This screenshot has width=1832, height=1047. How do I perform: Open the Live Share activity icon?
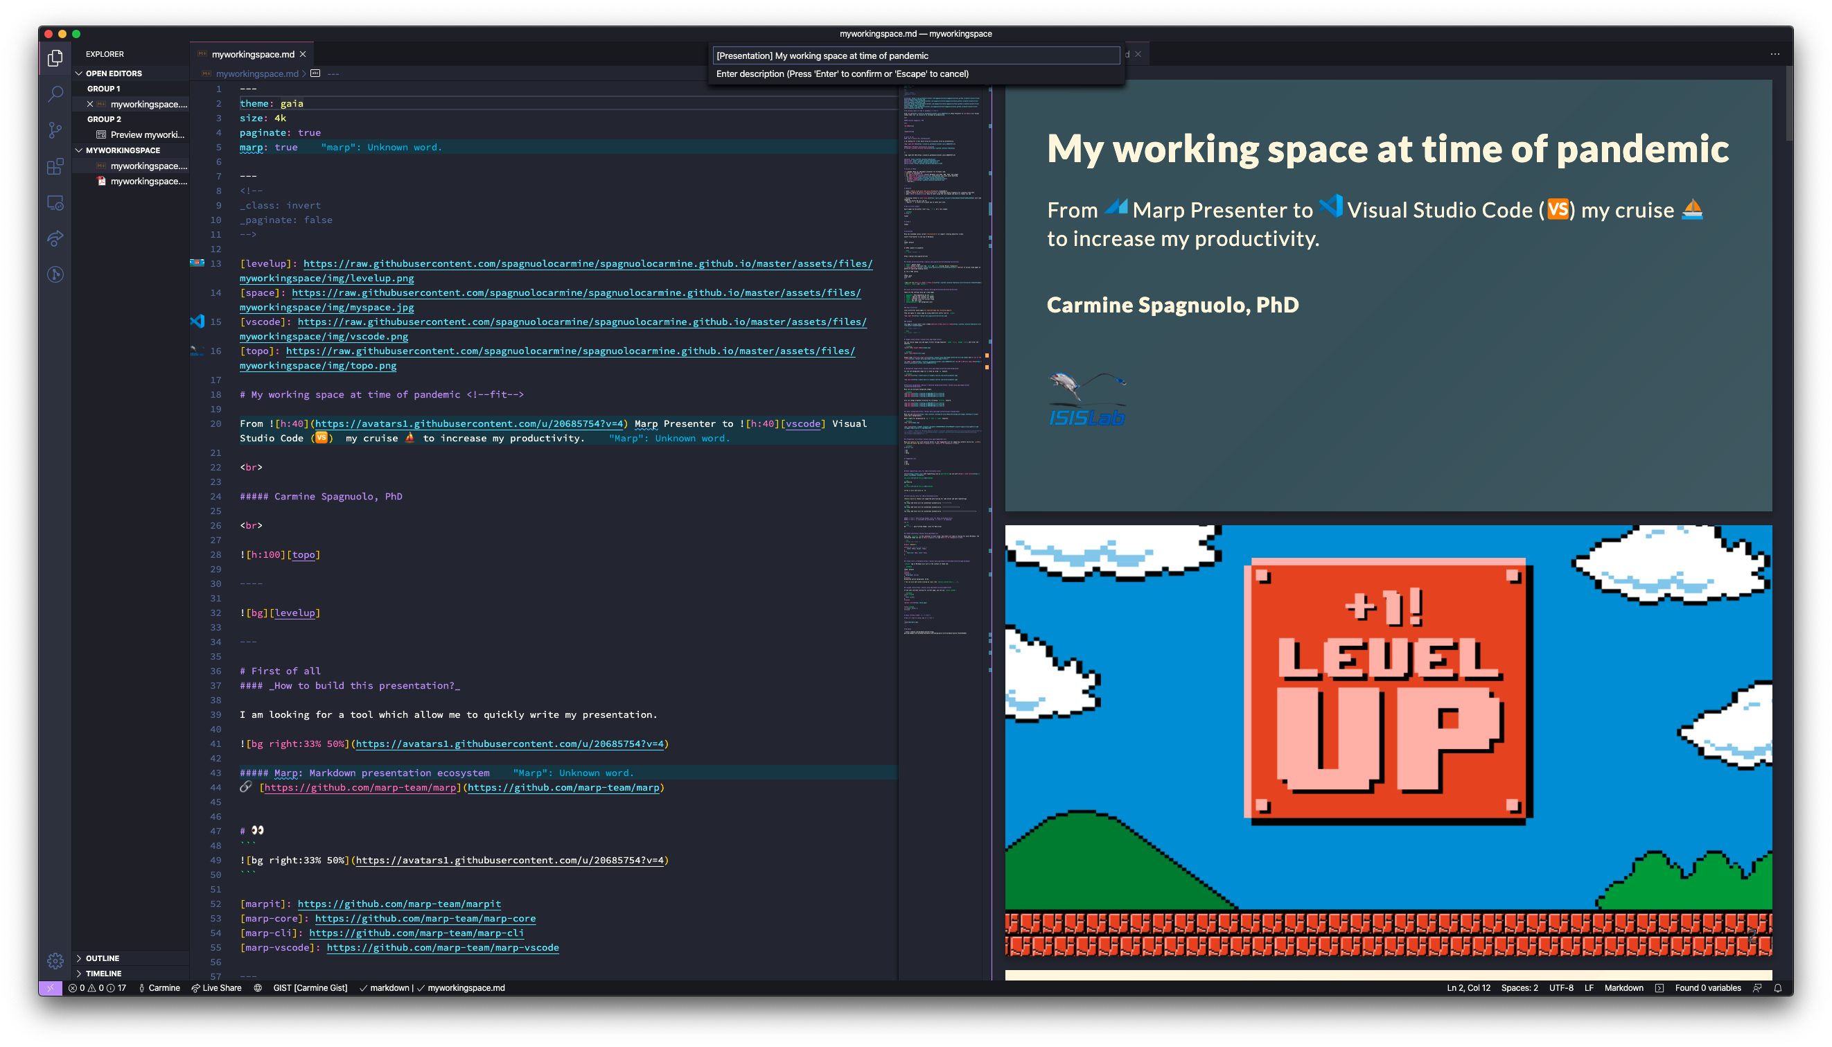pyautogui.click(x=55, y=238)
